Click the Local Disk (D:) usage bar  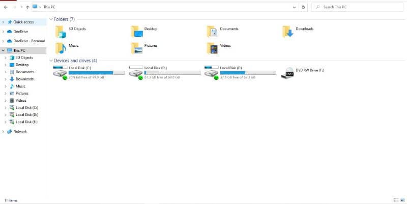coord(172,73)
